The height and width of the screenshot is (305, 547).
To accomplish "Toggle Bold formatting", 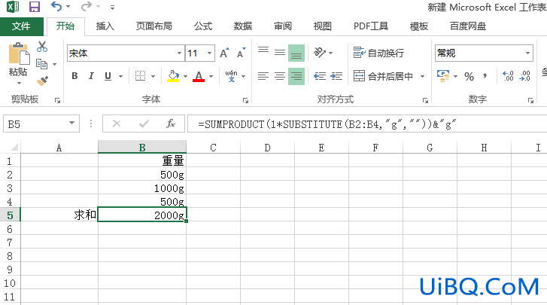I will click(x=74, y=76).
